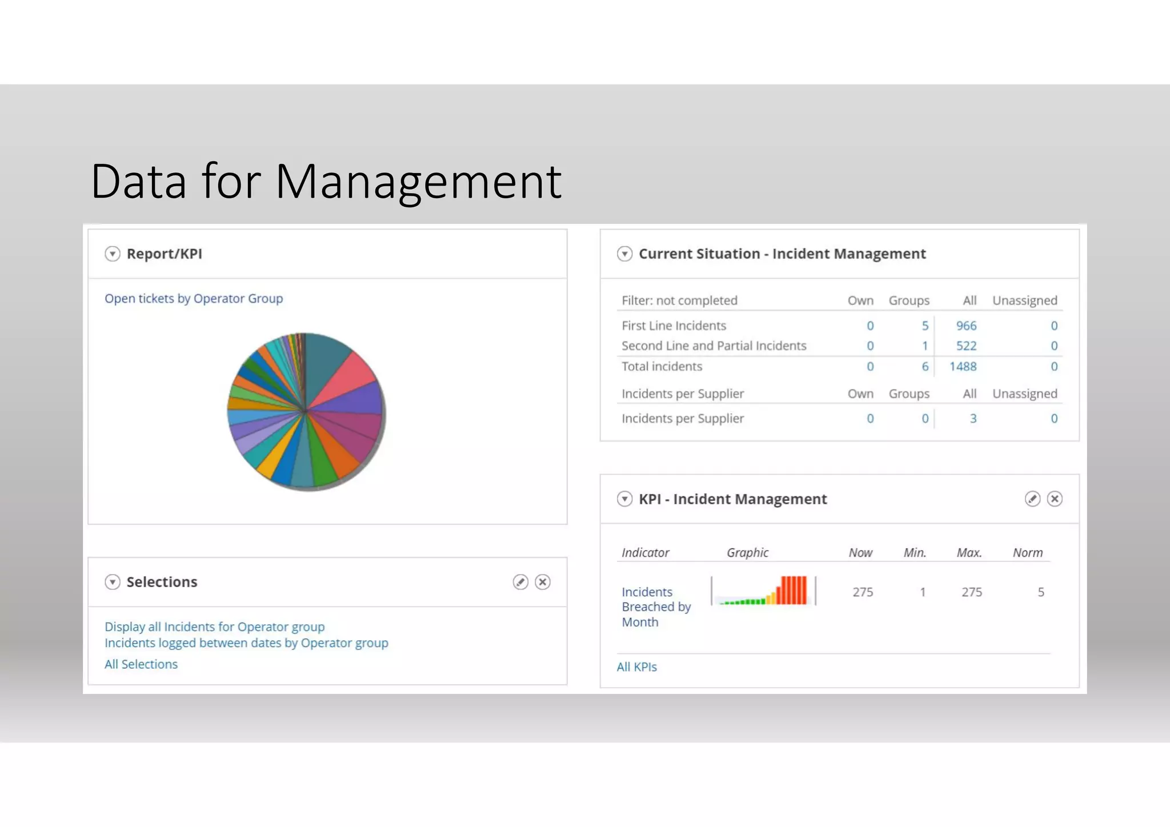Image resolution: width=1170 pixels, height=827 pixels.
Task: Click the KPI 'Norm' value 5
Action: click(x=1041, y=592)
